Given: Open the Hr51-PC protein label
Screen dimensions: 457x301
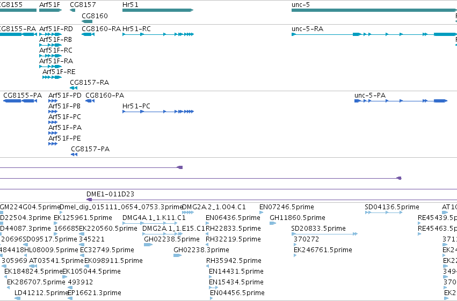Looking at the screenshot, I should coord(136,106).
